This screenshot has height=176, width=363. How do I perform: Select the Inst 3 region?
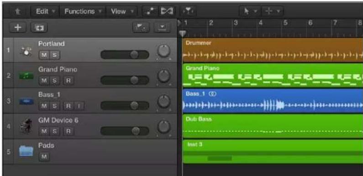(x=273, y=151)
